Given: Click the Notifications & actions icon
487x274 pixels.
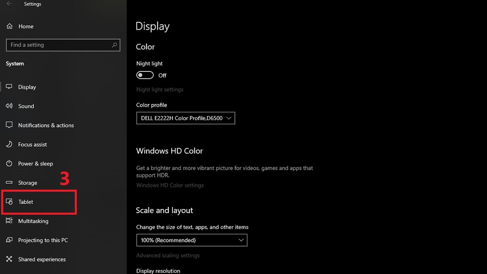Looking at the screenshot, I should coord(9,125).
